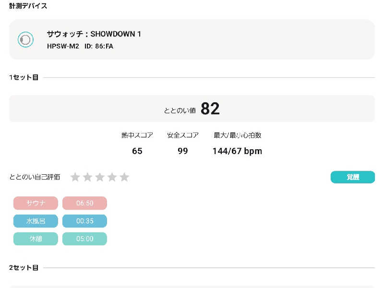Image resolution: width=384 pixels, height=288 pixels.
Task: Select the 休憩 label chip
Action: (36, 239)
